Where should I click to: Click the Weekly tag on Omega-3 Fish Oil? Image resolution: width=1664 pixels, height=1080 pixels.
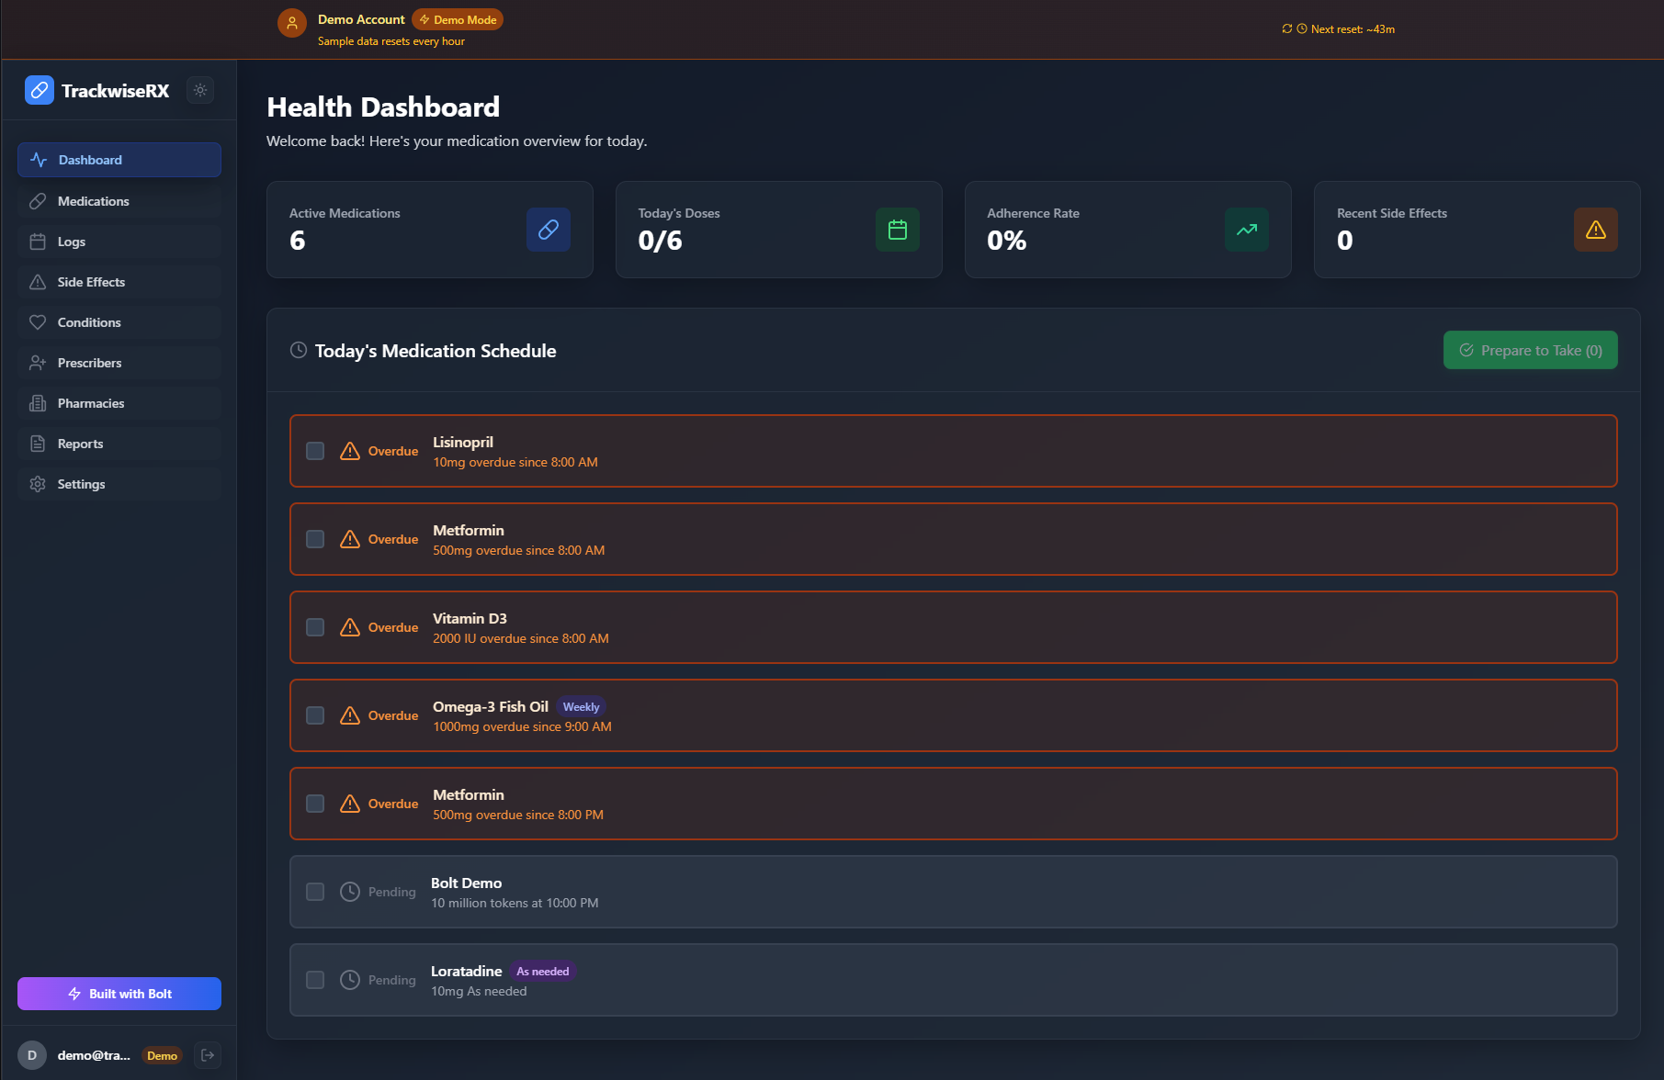point(581,707)
